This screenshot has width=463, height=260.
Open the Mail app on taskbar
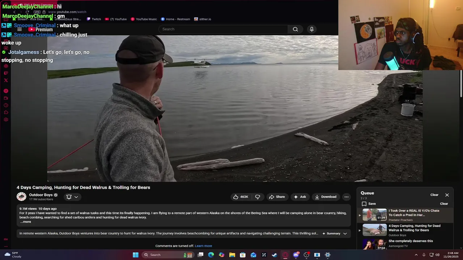point(253,255)
